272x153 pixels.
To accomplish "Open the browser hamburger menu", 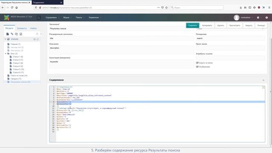I will tap(269, 8).
